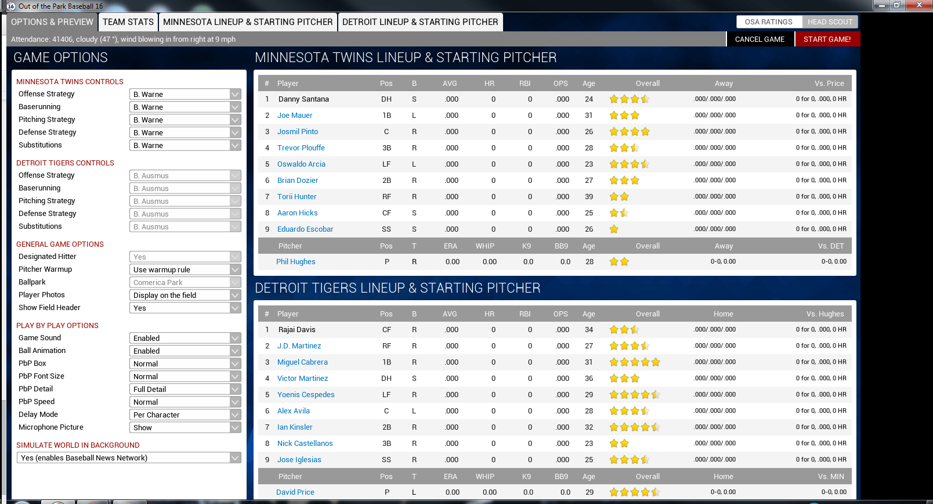Image resolution: width=933 pixels, height=504 pixels.
Task: Open Twins Defense Strategy dropdown
Action: click(185, 132)
